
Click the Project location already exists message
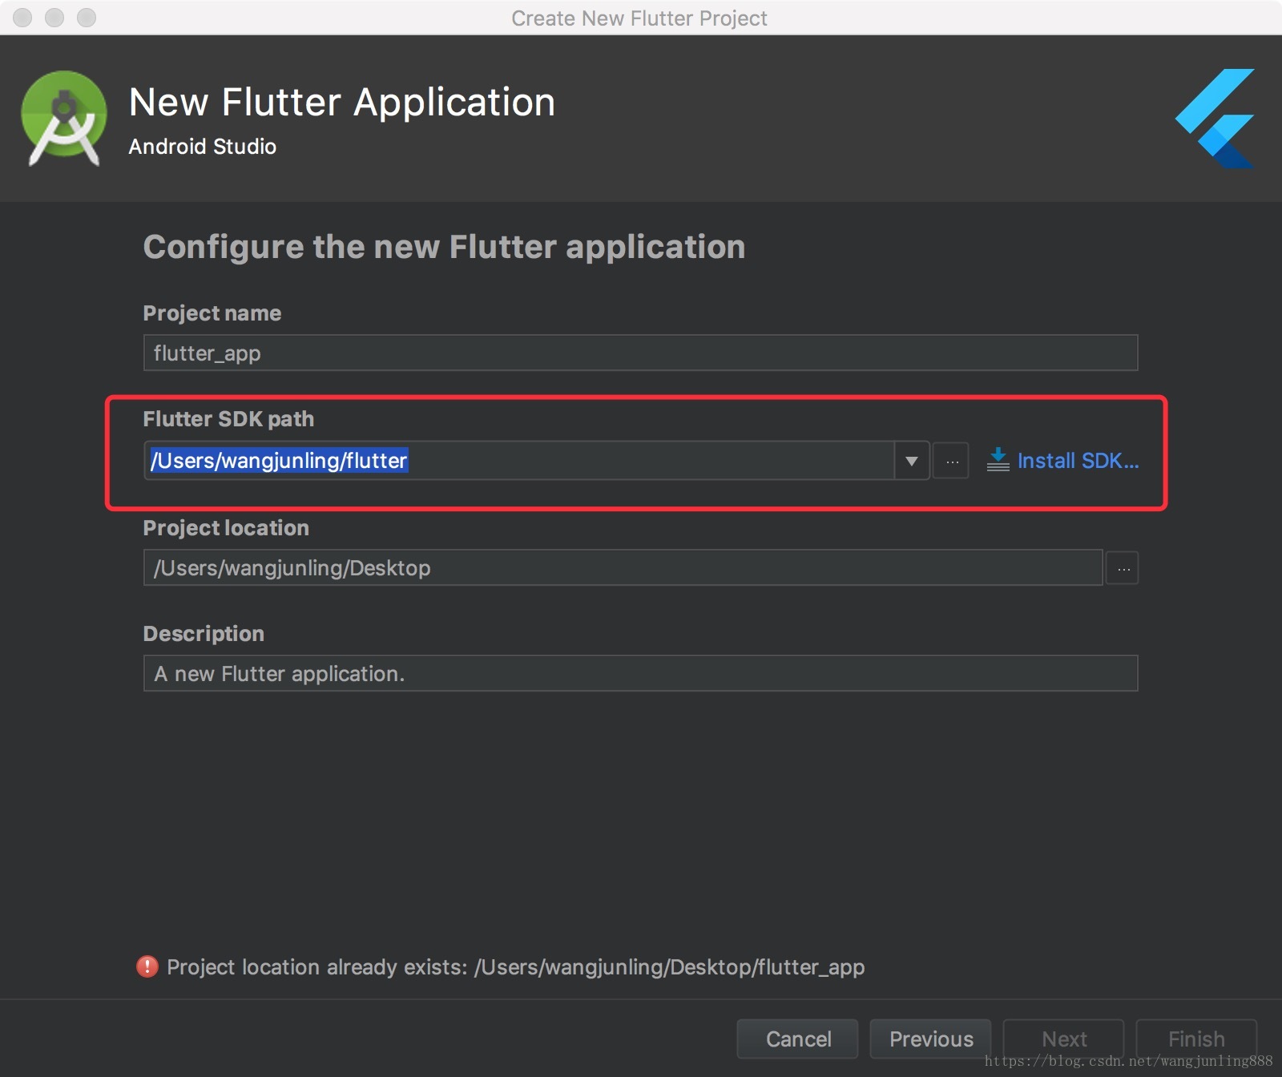(515, 967)
